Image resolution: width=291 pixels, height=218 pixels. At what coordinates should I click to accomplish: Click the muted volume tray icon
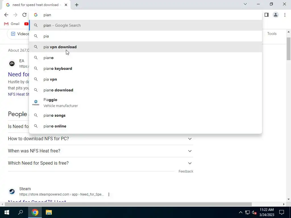[254, 212]
